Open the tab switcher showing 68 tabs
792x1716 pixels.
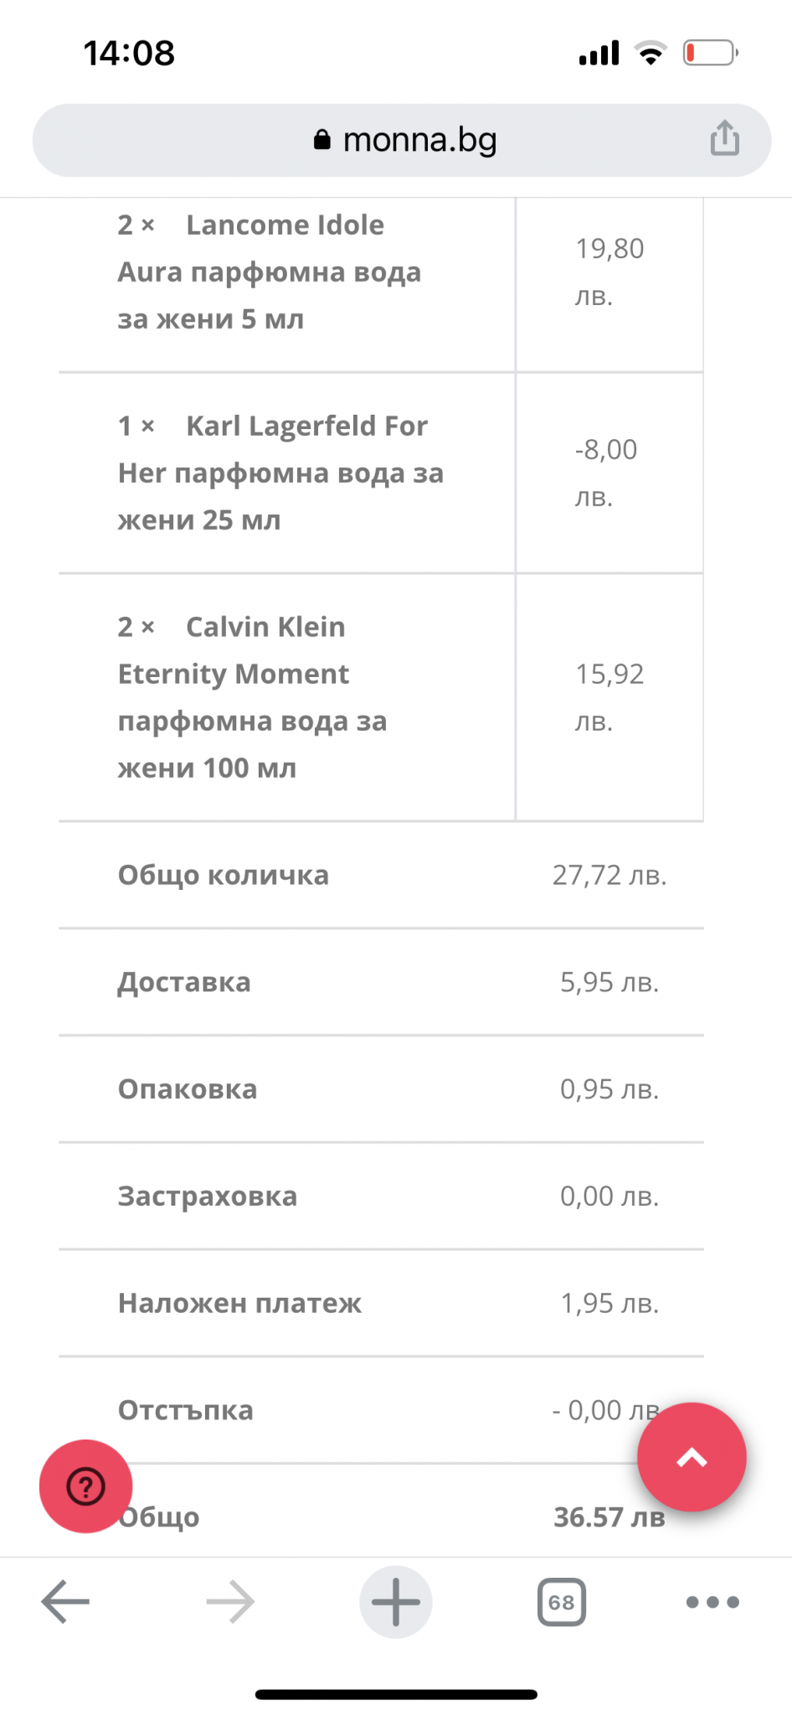coord(561,1602)
